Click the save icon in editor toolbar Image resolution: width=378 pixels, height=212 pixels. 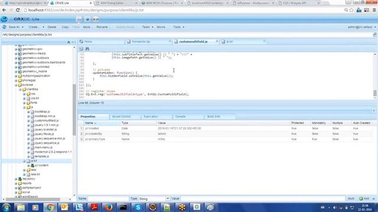tap(82, 49)
